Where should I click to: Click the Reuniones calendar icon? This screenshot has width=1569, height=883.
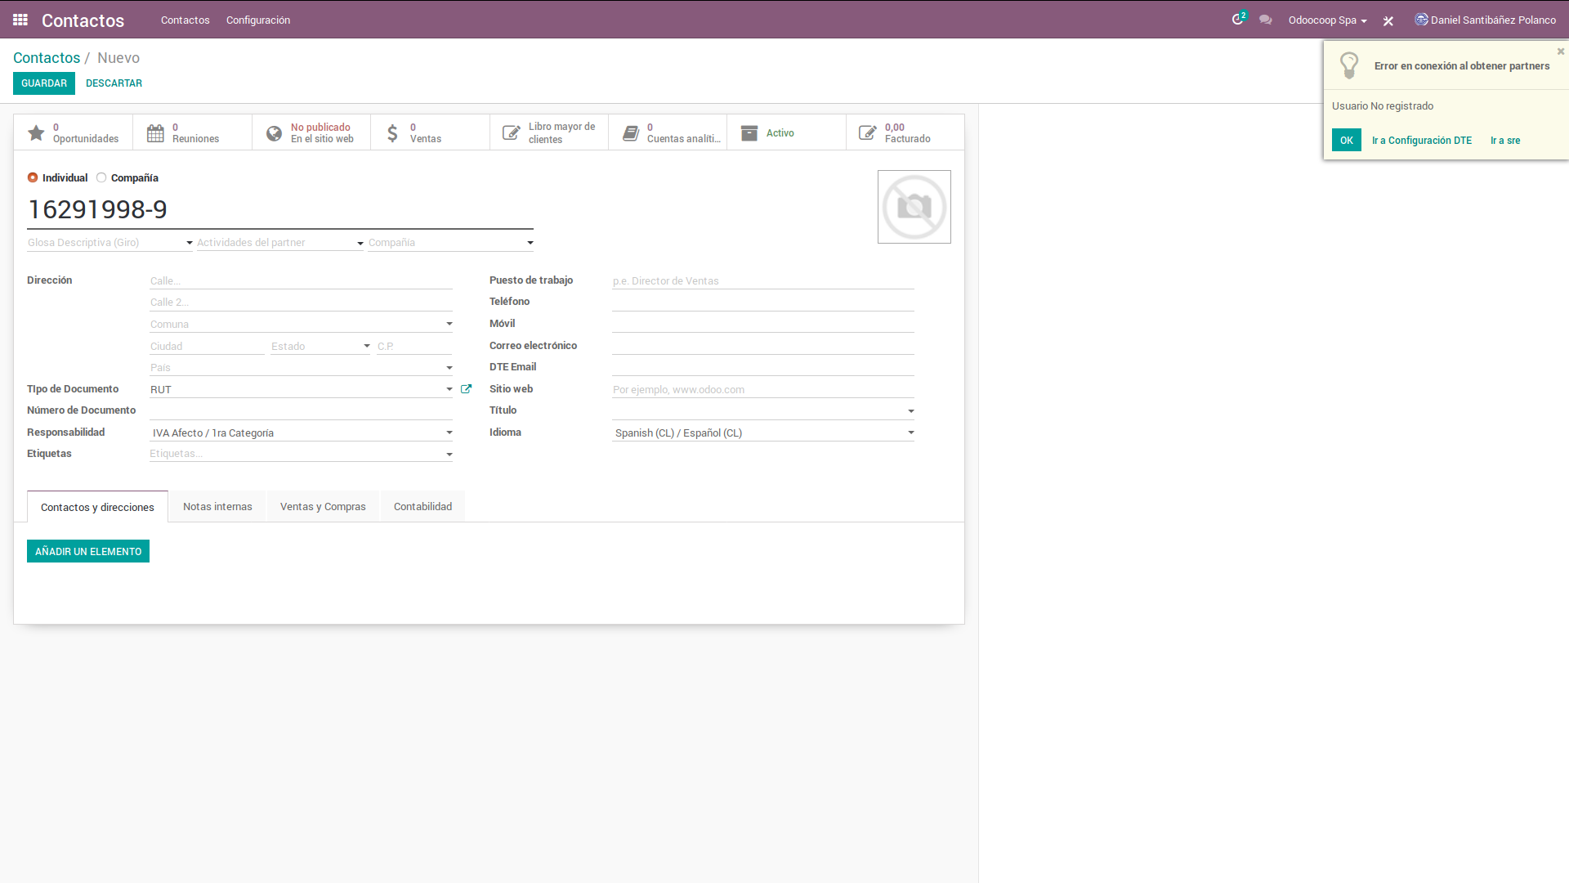(x=155, y=133)
